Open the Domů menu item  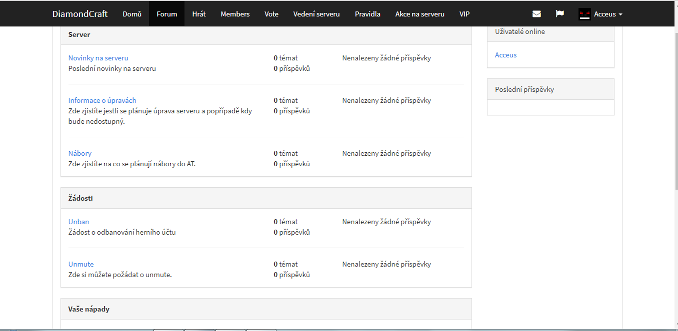pyautogui.click(x=132, y=14)
